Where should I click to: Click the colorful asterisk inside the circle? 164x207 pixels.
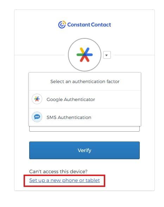(85, 55)
